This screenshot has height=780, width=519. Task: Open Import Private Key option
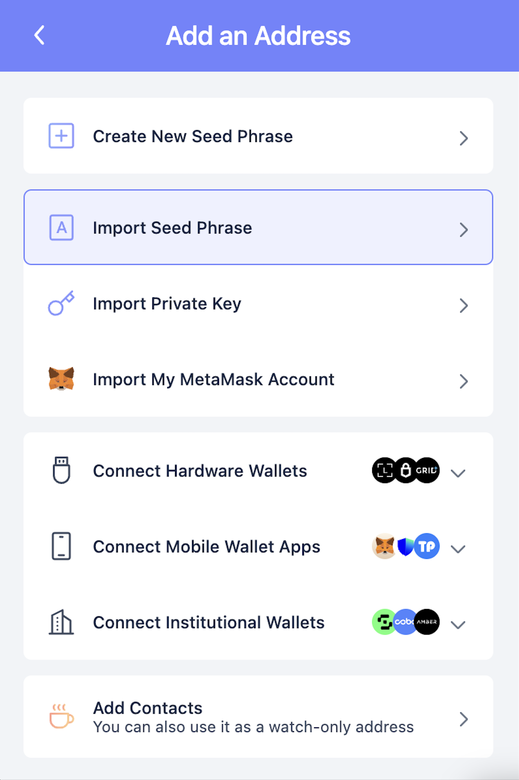[x=258, y=303]
